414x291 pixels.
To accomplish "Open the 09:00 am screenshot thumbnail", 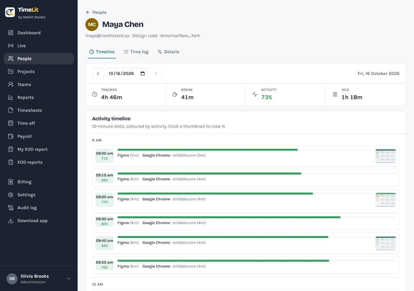I will coord(386,156).
